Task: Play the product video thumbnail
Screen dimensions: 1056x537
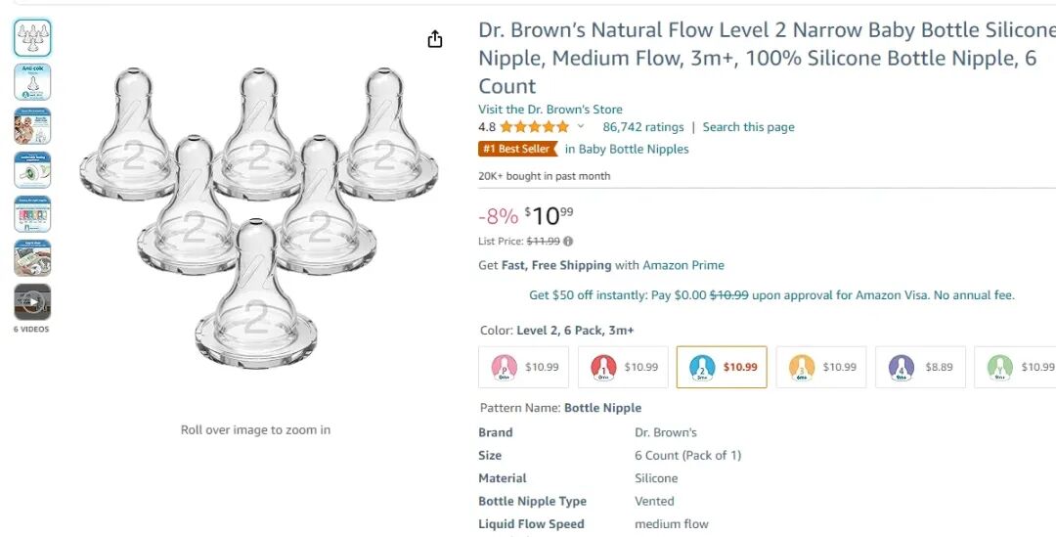Action: (32, 302)
